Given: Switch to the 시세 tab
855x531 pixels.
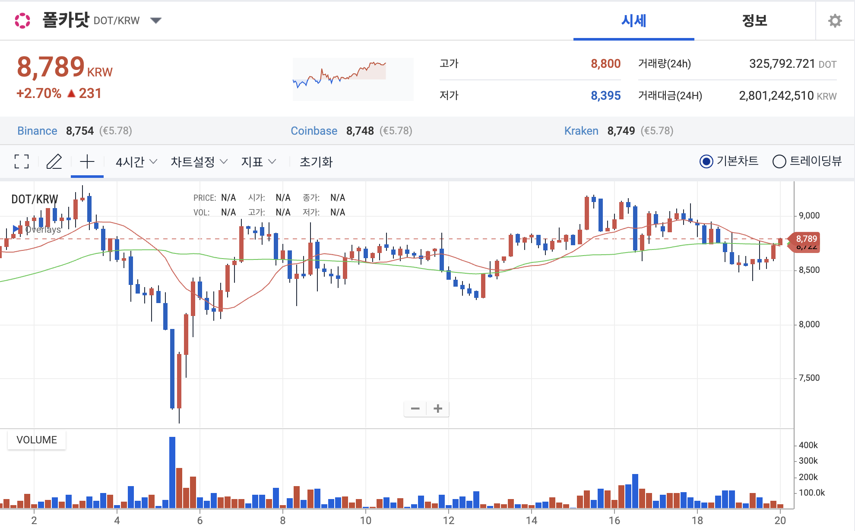Looking at the screenshot, I should [633, 21].
